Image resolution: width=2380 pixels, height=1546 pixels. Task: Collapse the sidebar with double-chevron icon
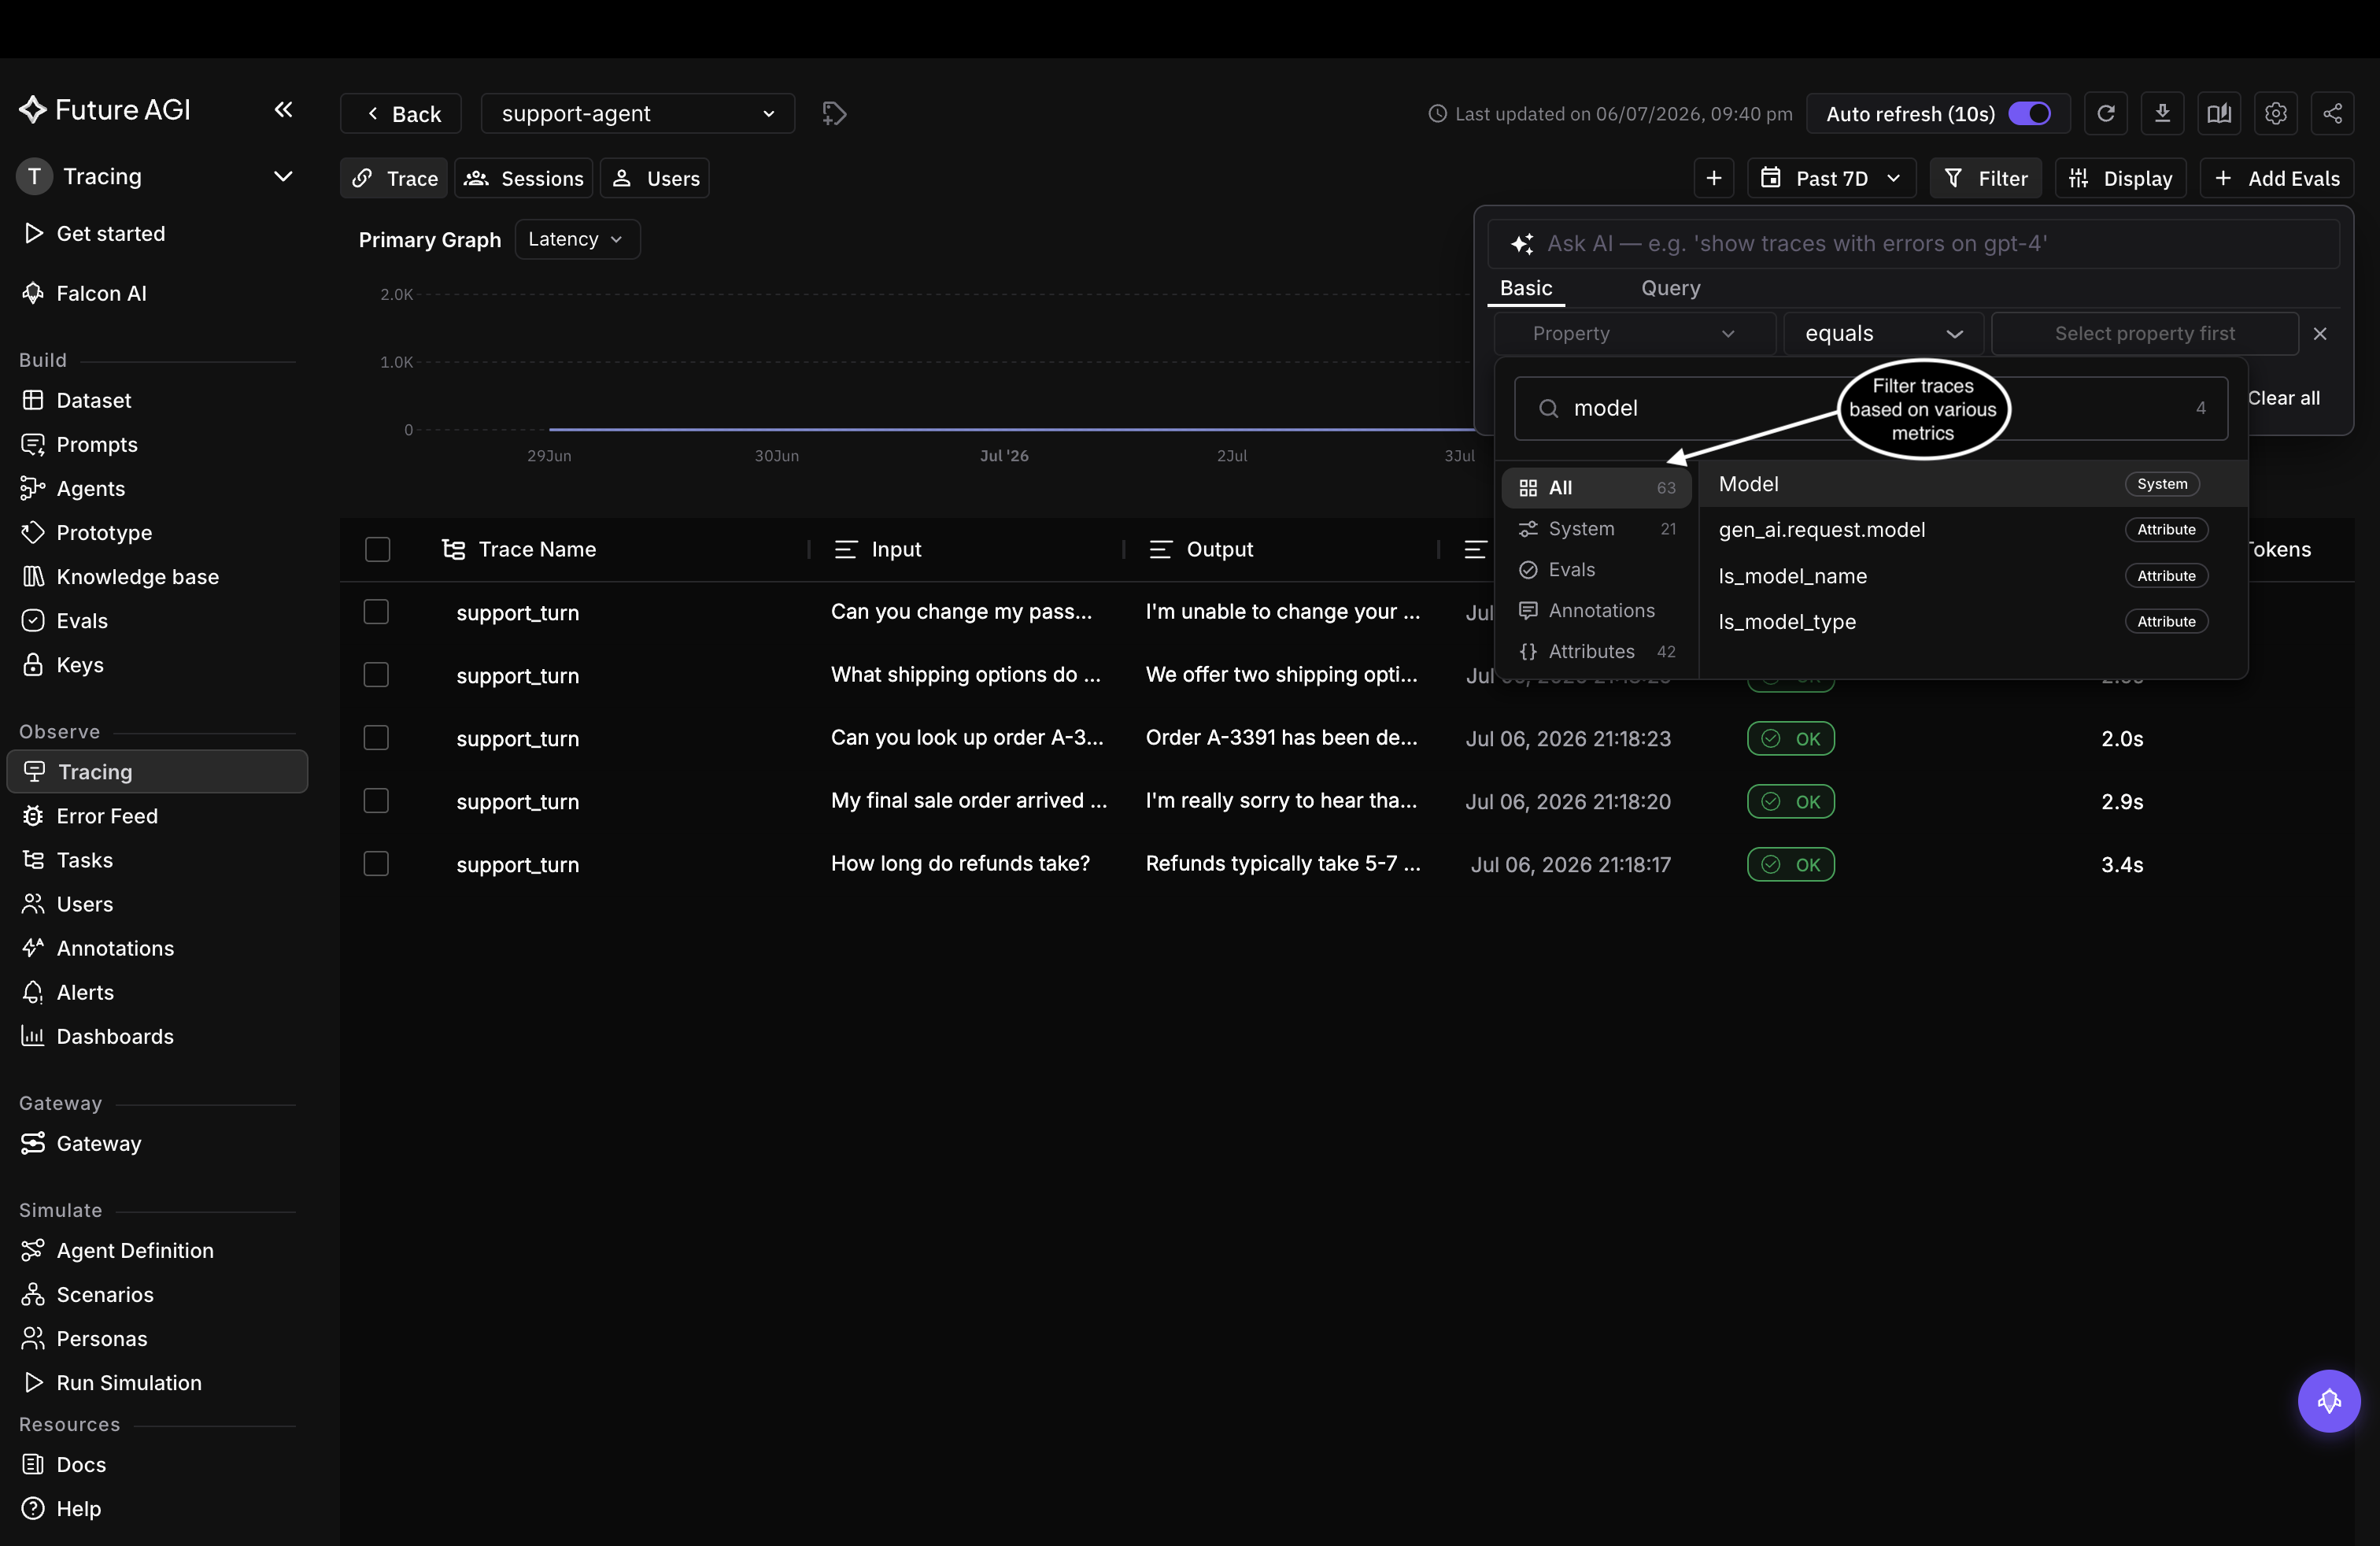coord(283,110)
